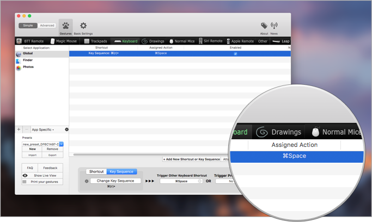The width and height of the screenshot is (372, 222).
Task: Open the FAQ button
Action: pos(30,168)
